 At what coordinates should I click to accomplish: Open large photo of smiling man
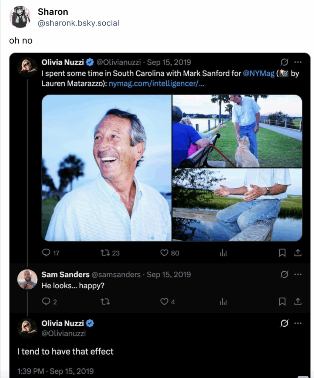[107, 168]
